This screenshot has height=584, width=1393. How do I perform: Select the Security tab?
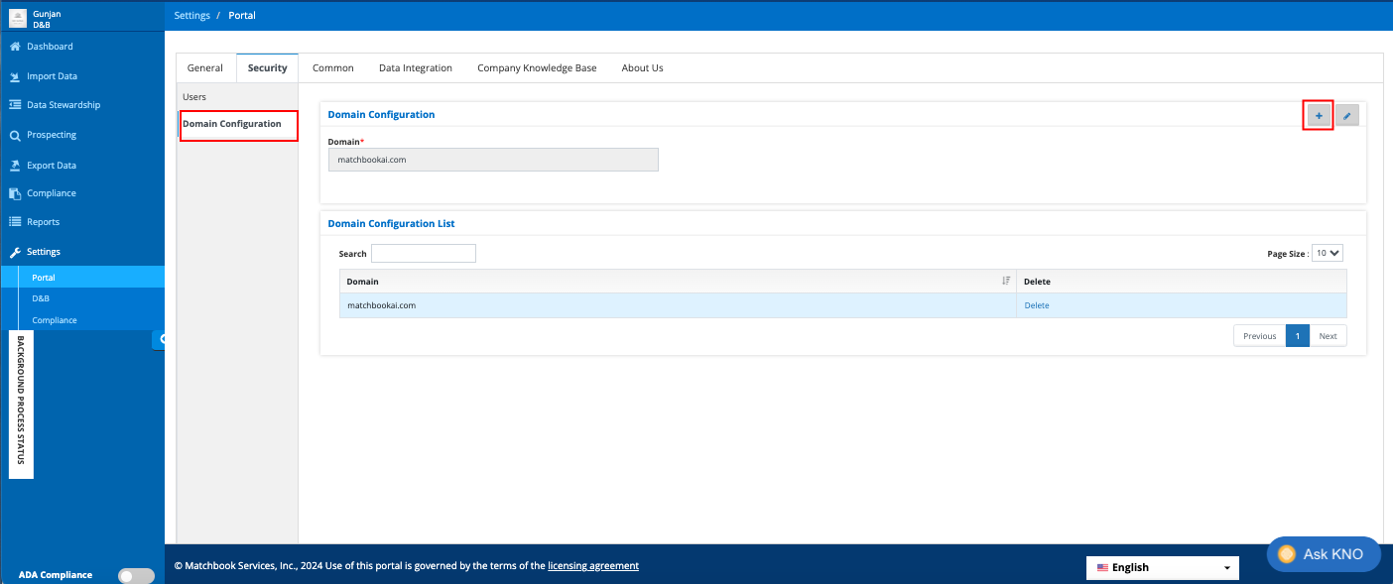(x=268, y=68)
